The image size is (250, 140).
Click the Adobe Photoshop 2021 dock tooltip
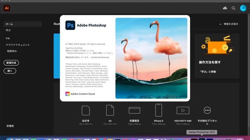point(202,132)
